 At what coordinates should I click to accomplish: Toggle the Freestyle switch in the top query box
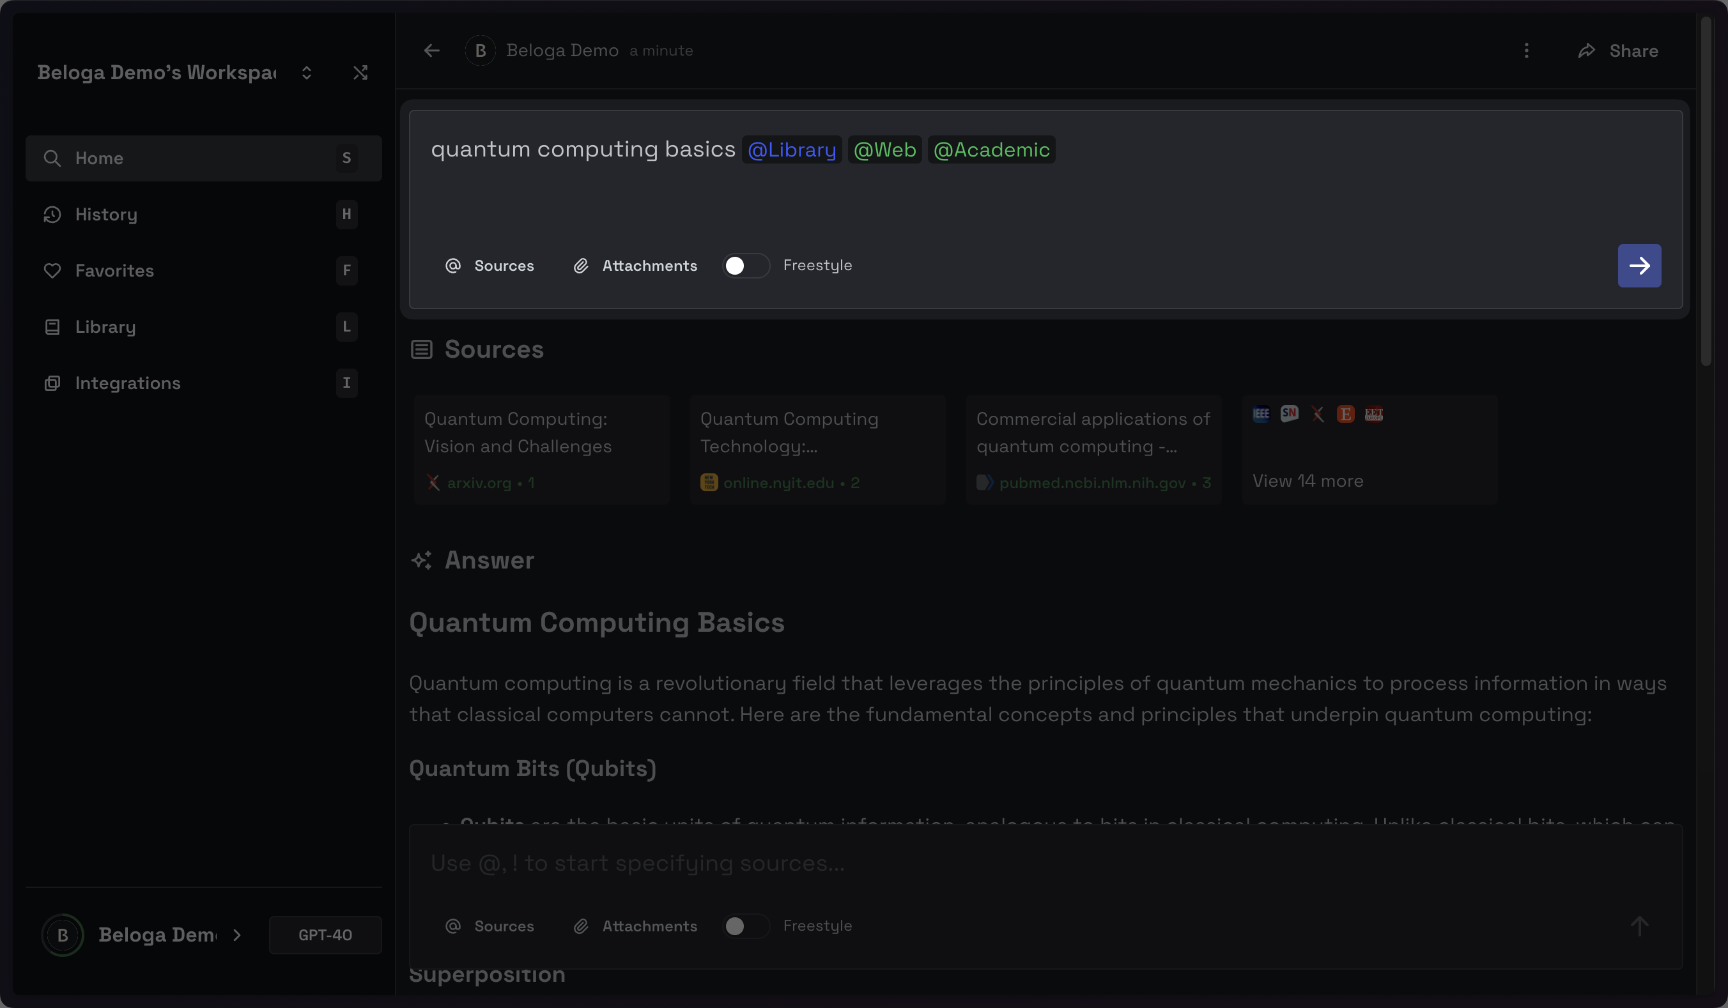pyautogui.click(x=744, y=266)
